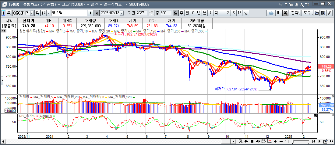
Task: Click the 코스닥 name field
Action: pos(69,13)
